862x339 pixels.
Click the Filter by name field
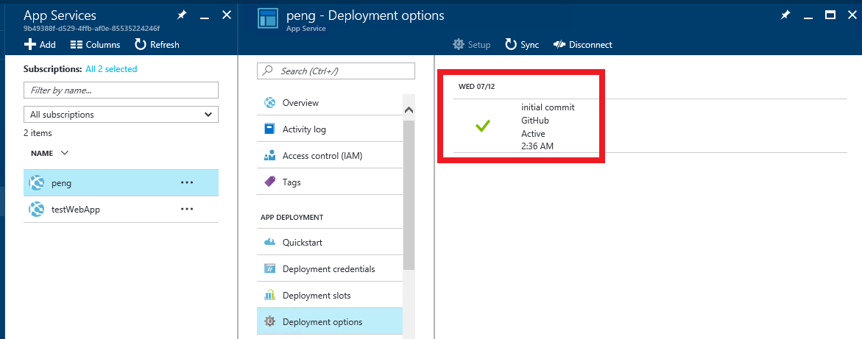click(121, 90)
